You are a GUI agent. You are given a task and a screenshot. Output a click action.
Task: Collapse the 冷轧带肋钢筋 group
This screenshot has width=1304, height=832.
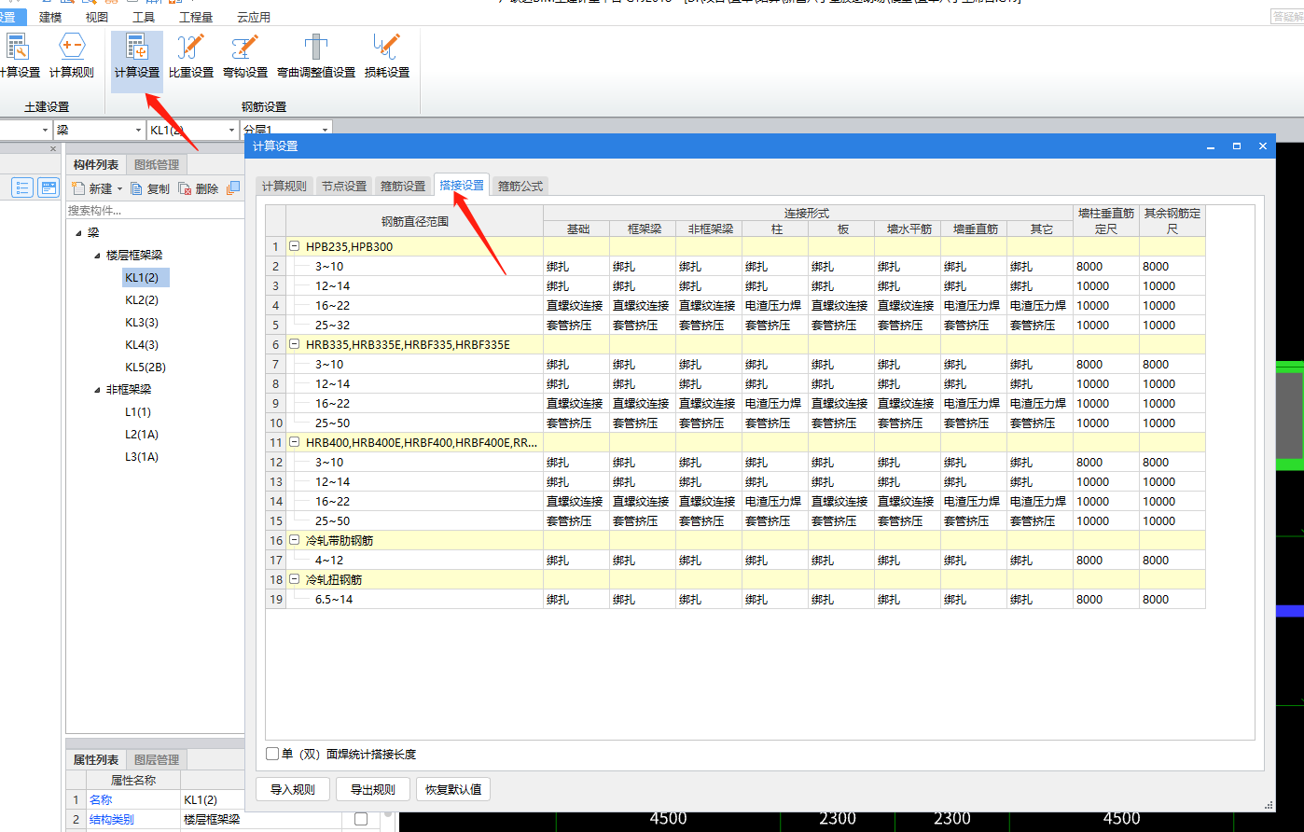[294, 541]
